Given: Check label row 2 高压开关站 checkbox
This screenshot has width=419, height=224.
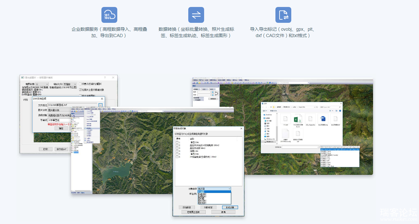Looking at the screenshot, I should [177, 145].
